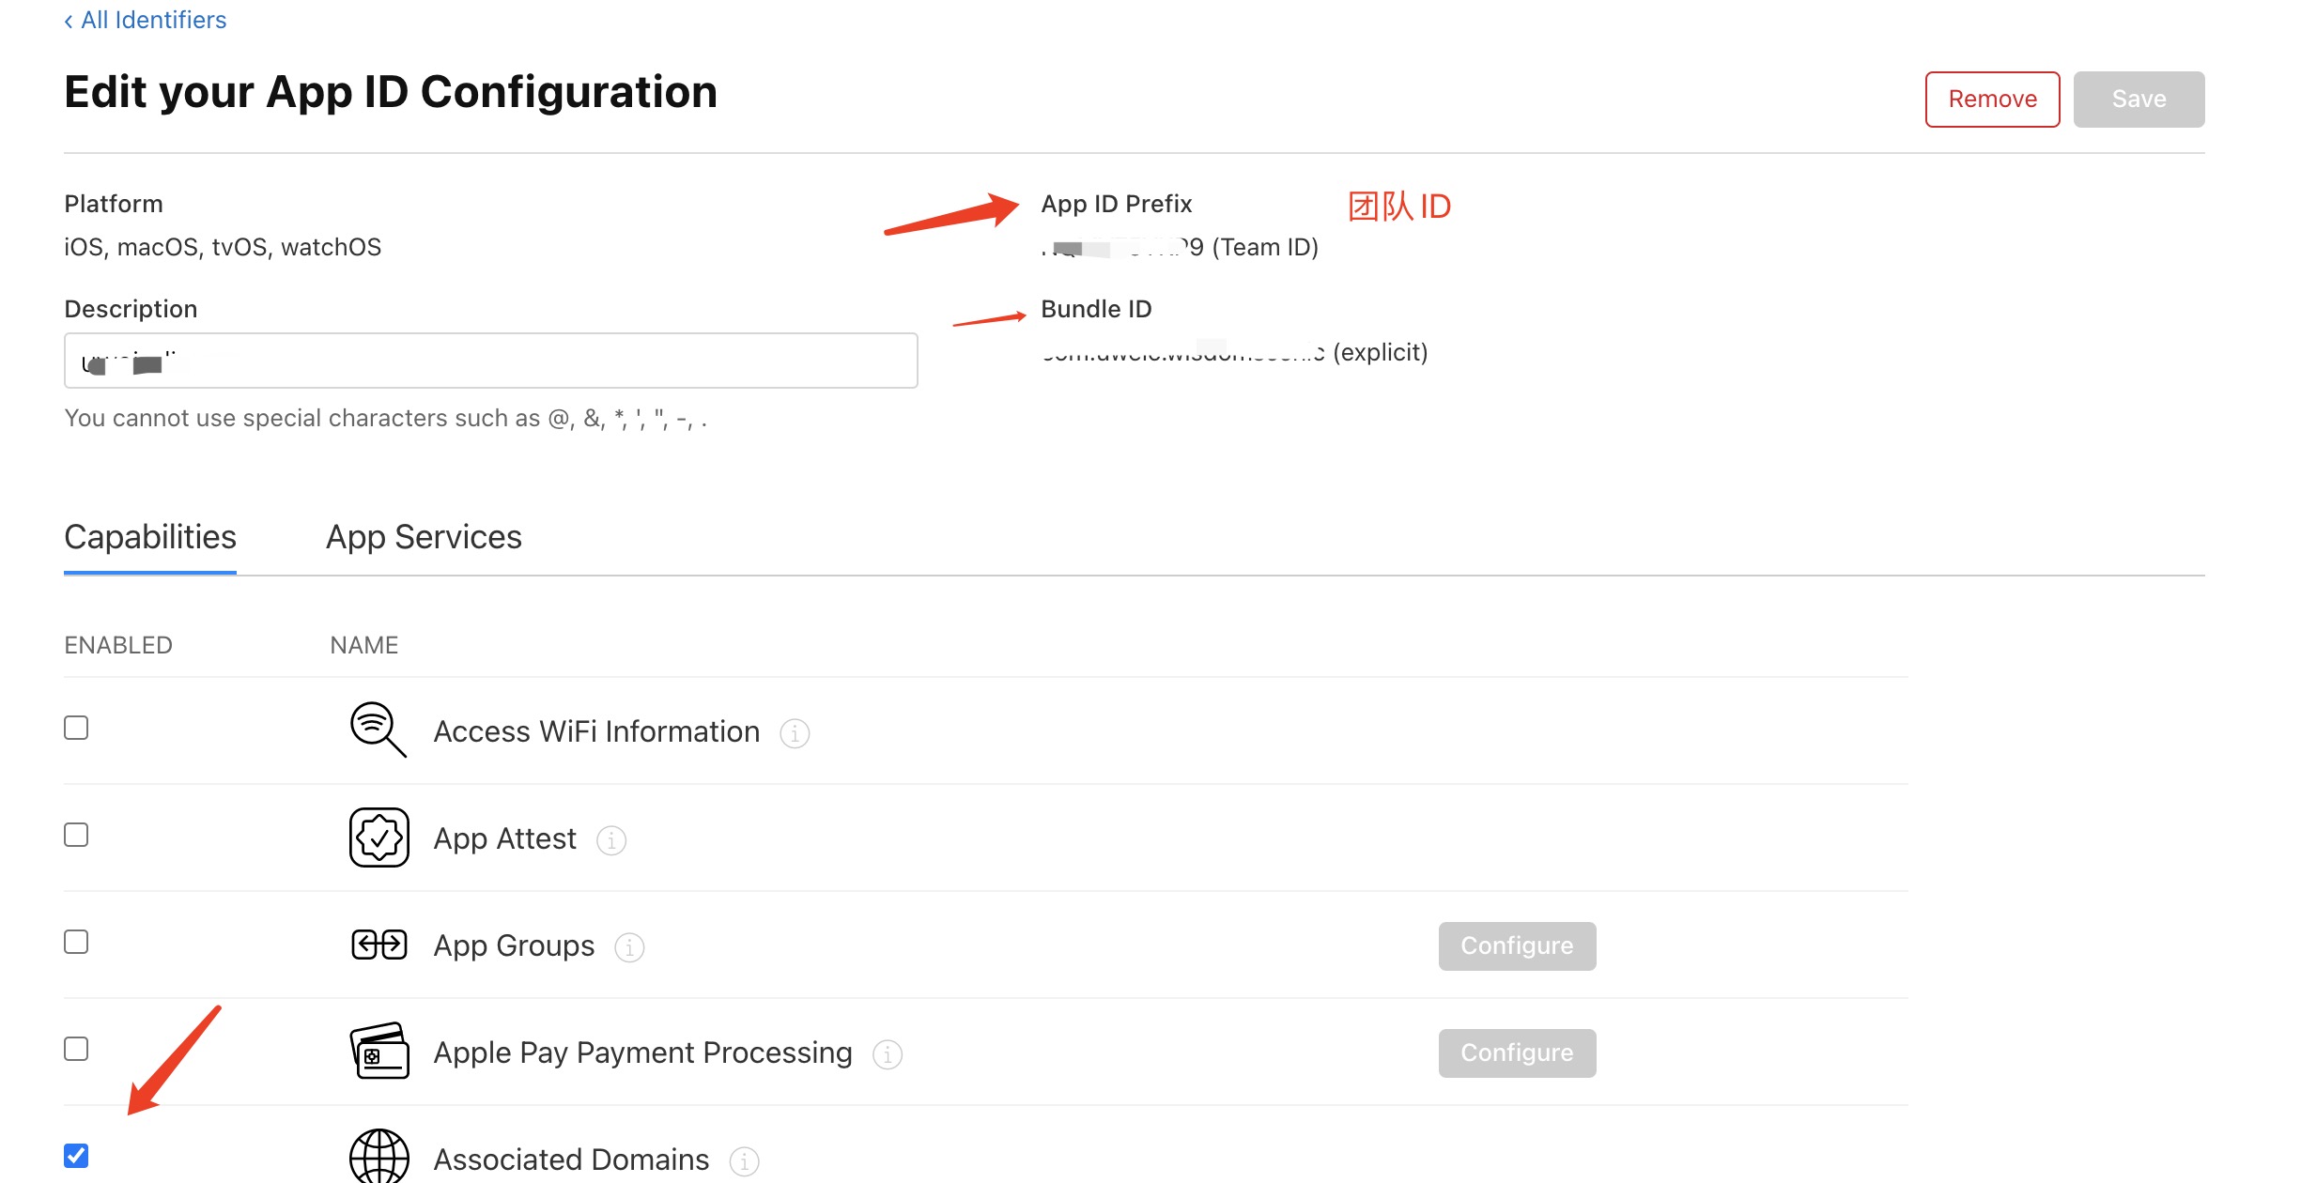Open info tooltip beside App Groups
Viewport: 2301px width, 1183px height.
coord(627,947)
